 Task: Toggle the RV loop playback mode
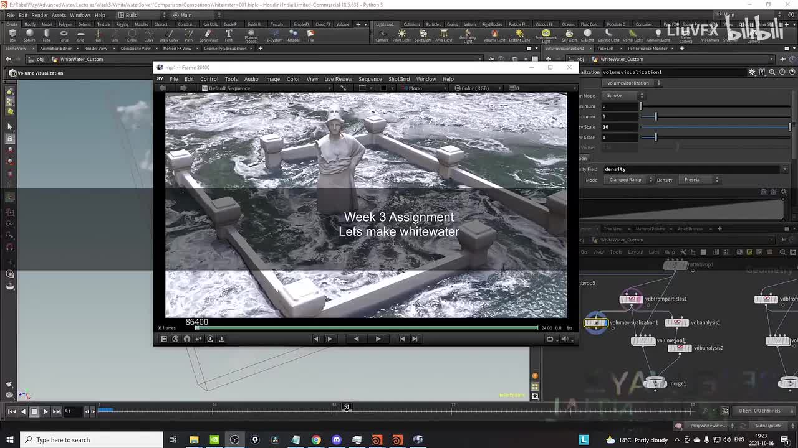pos(549,339)
